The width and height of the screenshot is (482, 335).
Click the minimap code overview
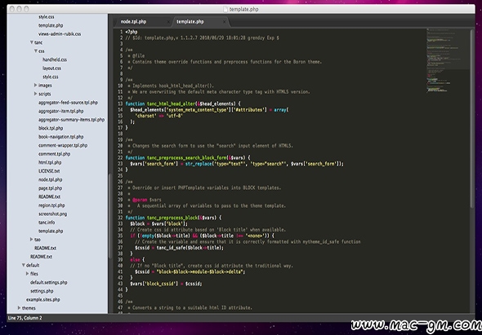(448, 60)
